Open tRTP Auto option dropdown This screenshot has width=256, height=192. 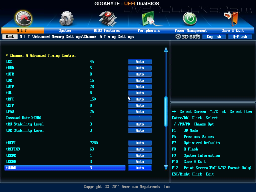(140, 105)
